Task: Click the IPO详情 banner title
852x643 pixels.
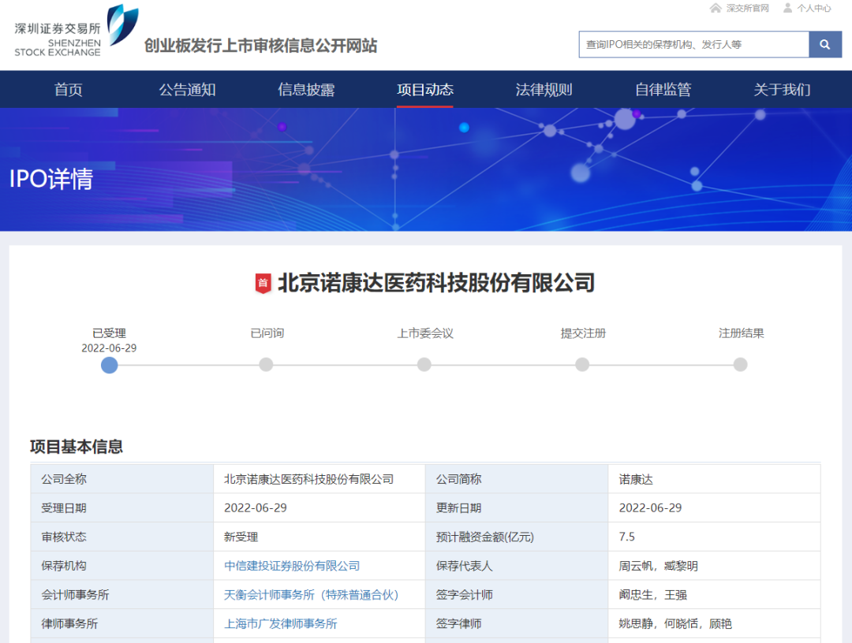Action: click(x=51, y=179)
